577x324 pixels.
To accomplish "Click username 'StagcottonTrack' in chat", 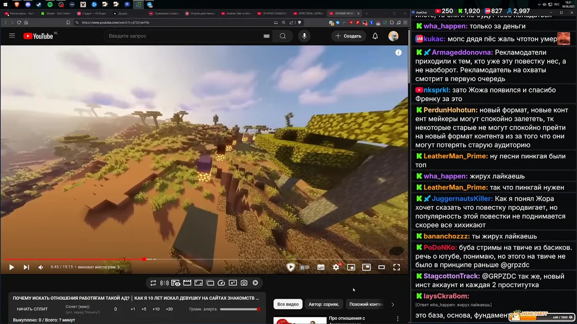I will [451, 276].
